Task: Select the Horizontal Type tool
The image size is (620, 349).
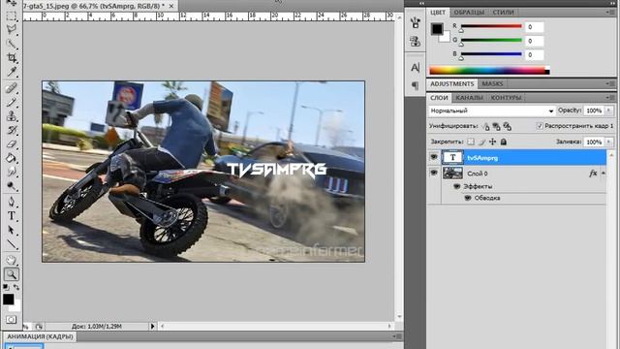Action: (x=11, y=215)
